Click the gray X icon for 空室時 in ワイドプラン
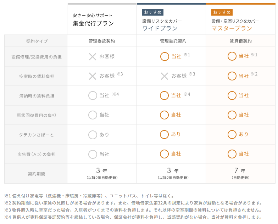Image resolution: width=278 pixels, height=224 pixels. [165, 76]
